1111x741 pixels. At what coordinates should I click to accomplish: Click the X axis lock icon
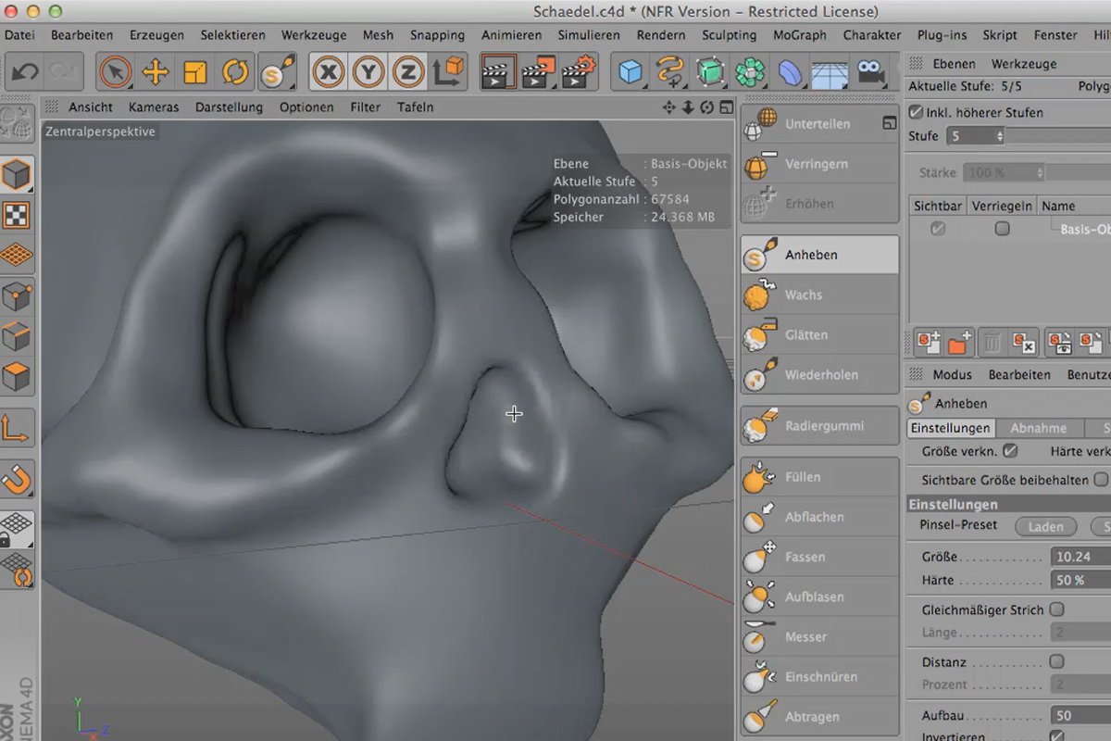(x=331, y=70)
